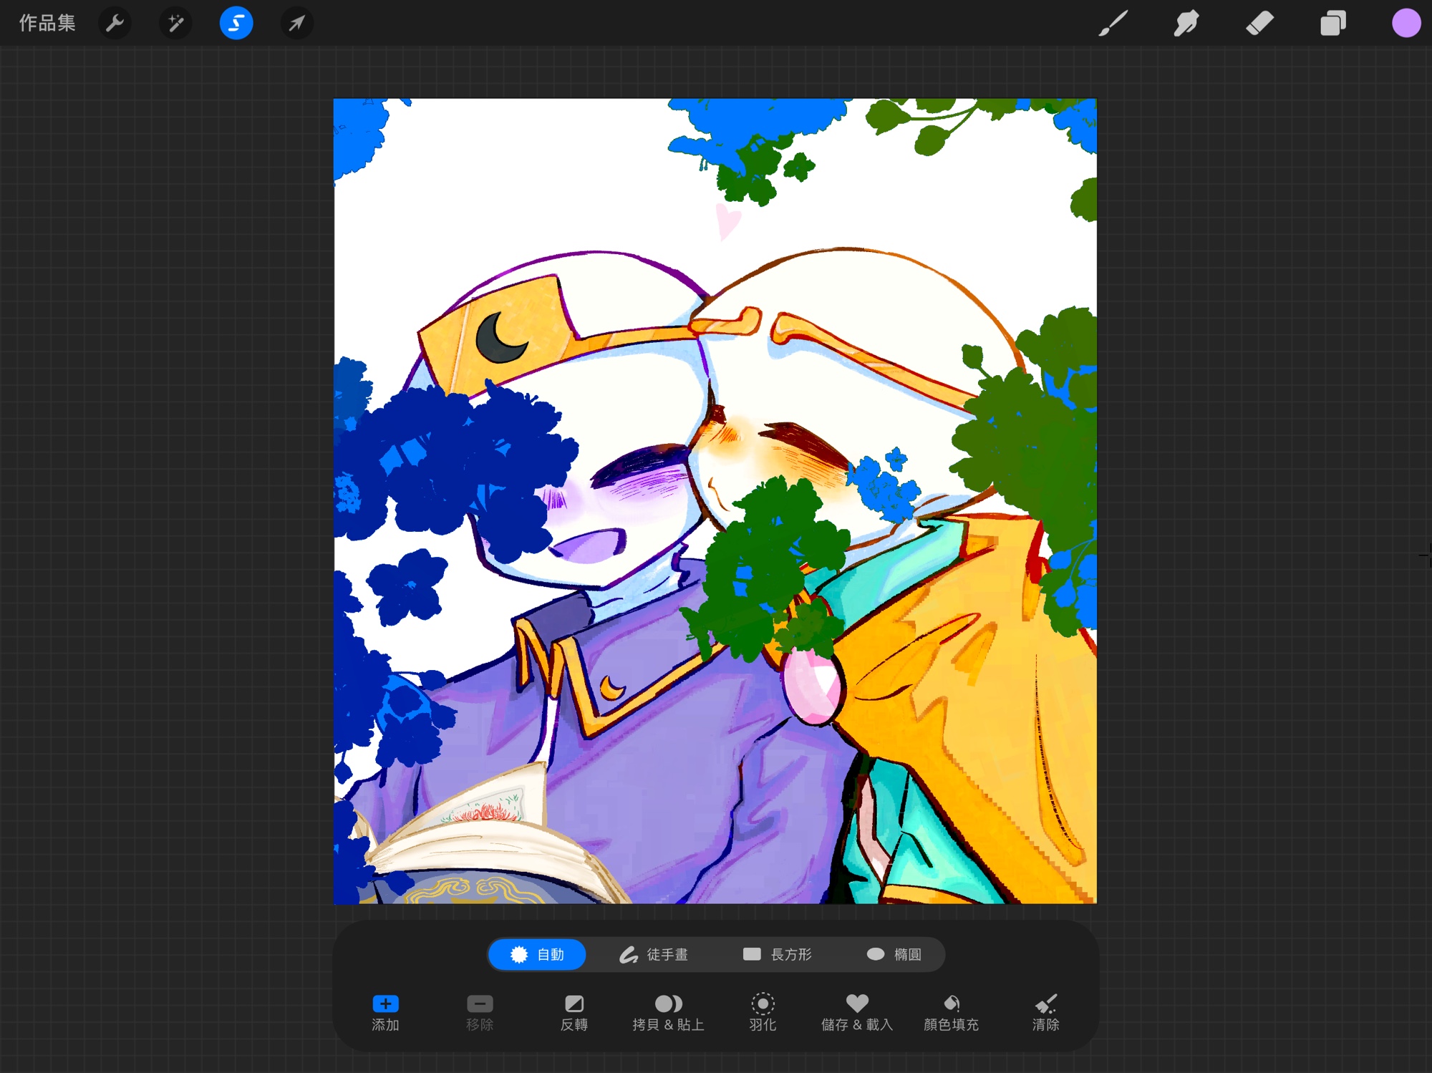The height and width of the screenshot is (1073, 1432).
Task: Select the Brush tool
Action: (1113, 24)
